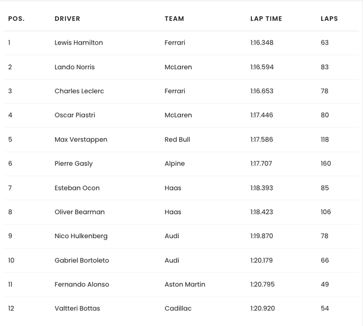Select Gabriel Bortoleto driver name
Viewport: 363px width, 326px height.
[82, 261]
